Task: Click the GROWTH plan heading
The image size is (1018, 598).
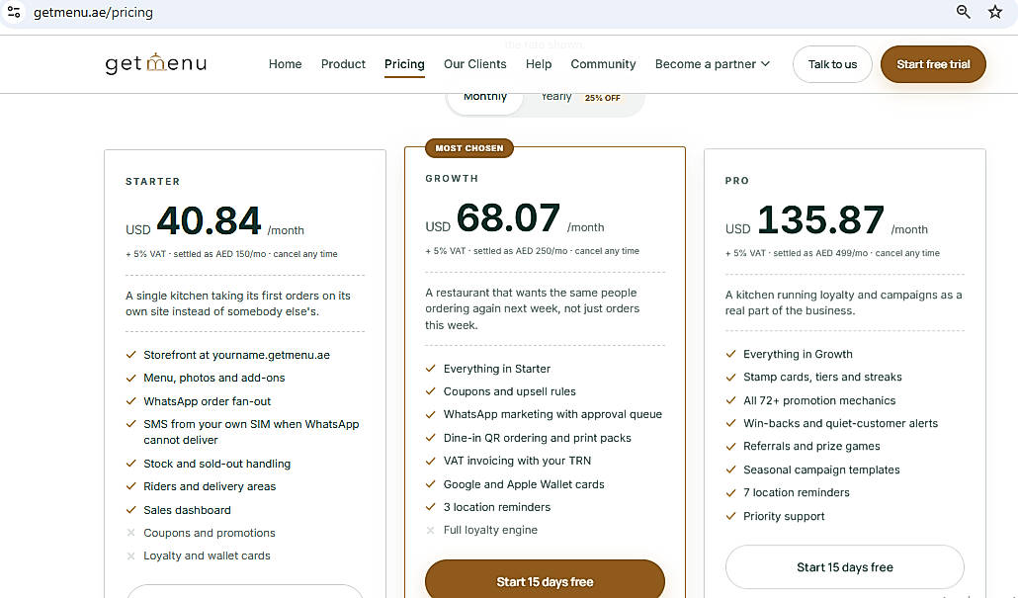Action: click(452, 179)
